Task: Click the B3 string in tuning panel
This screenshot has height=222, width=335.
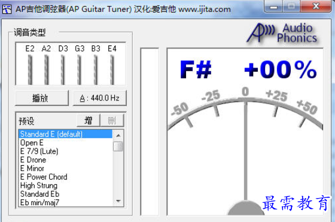Action: [96, 69]
